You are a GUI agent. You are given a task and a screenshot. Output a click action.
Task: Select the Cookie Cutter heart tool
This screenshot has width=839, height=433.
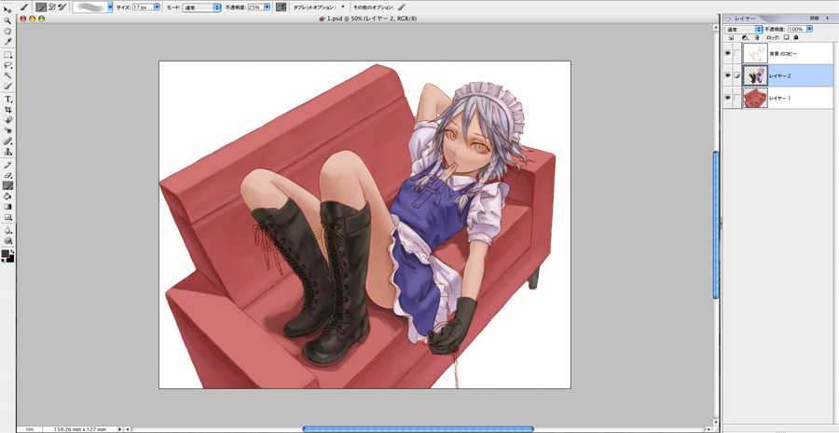[7, 120]
